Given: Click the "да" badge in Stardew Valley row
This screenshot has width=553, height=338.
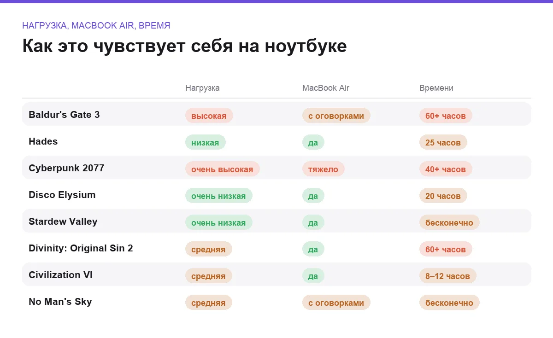Looking at the screenshot, I should pyautogui.click(x=313, y=222).
